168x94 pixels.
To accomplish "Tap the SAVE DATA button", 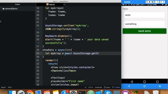I will [x=144, y=31].
